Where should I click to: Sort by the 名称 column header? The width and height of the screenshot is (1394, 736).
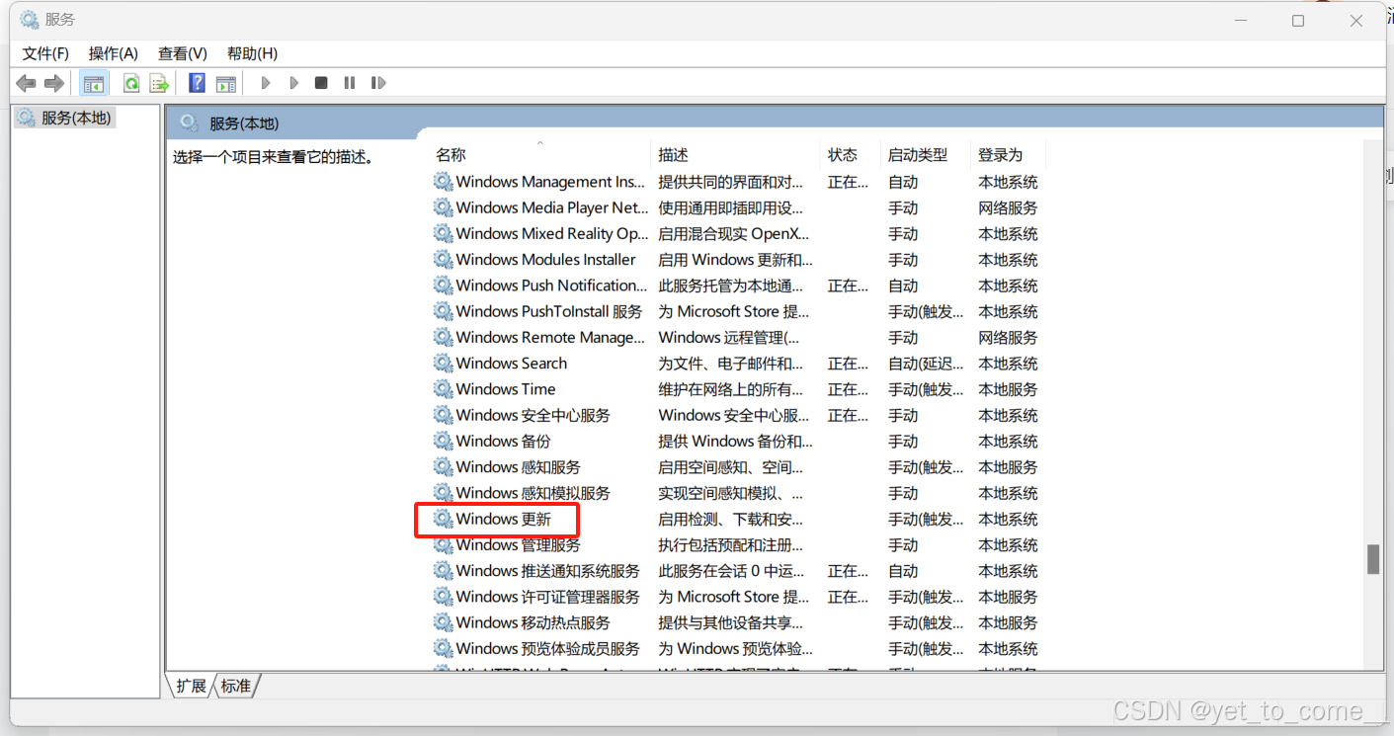(x=451, y=155)
